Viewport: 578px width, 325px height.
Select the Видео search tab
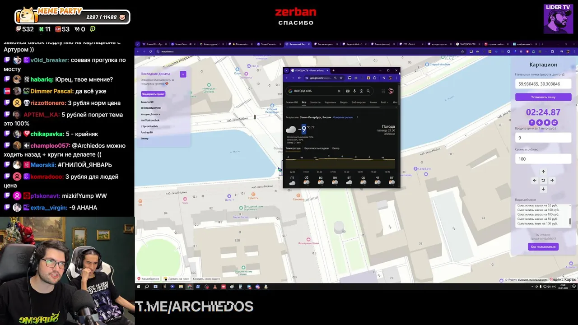click(344, 102)
